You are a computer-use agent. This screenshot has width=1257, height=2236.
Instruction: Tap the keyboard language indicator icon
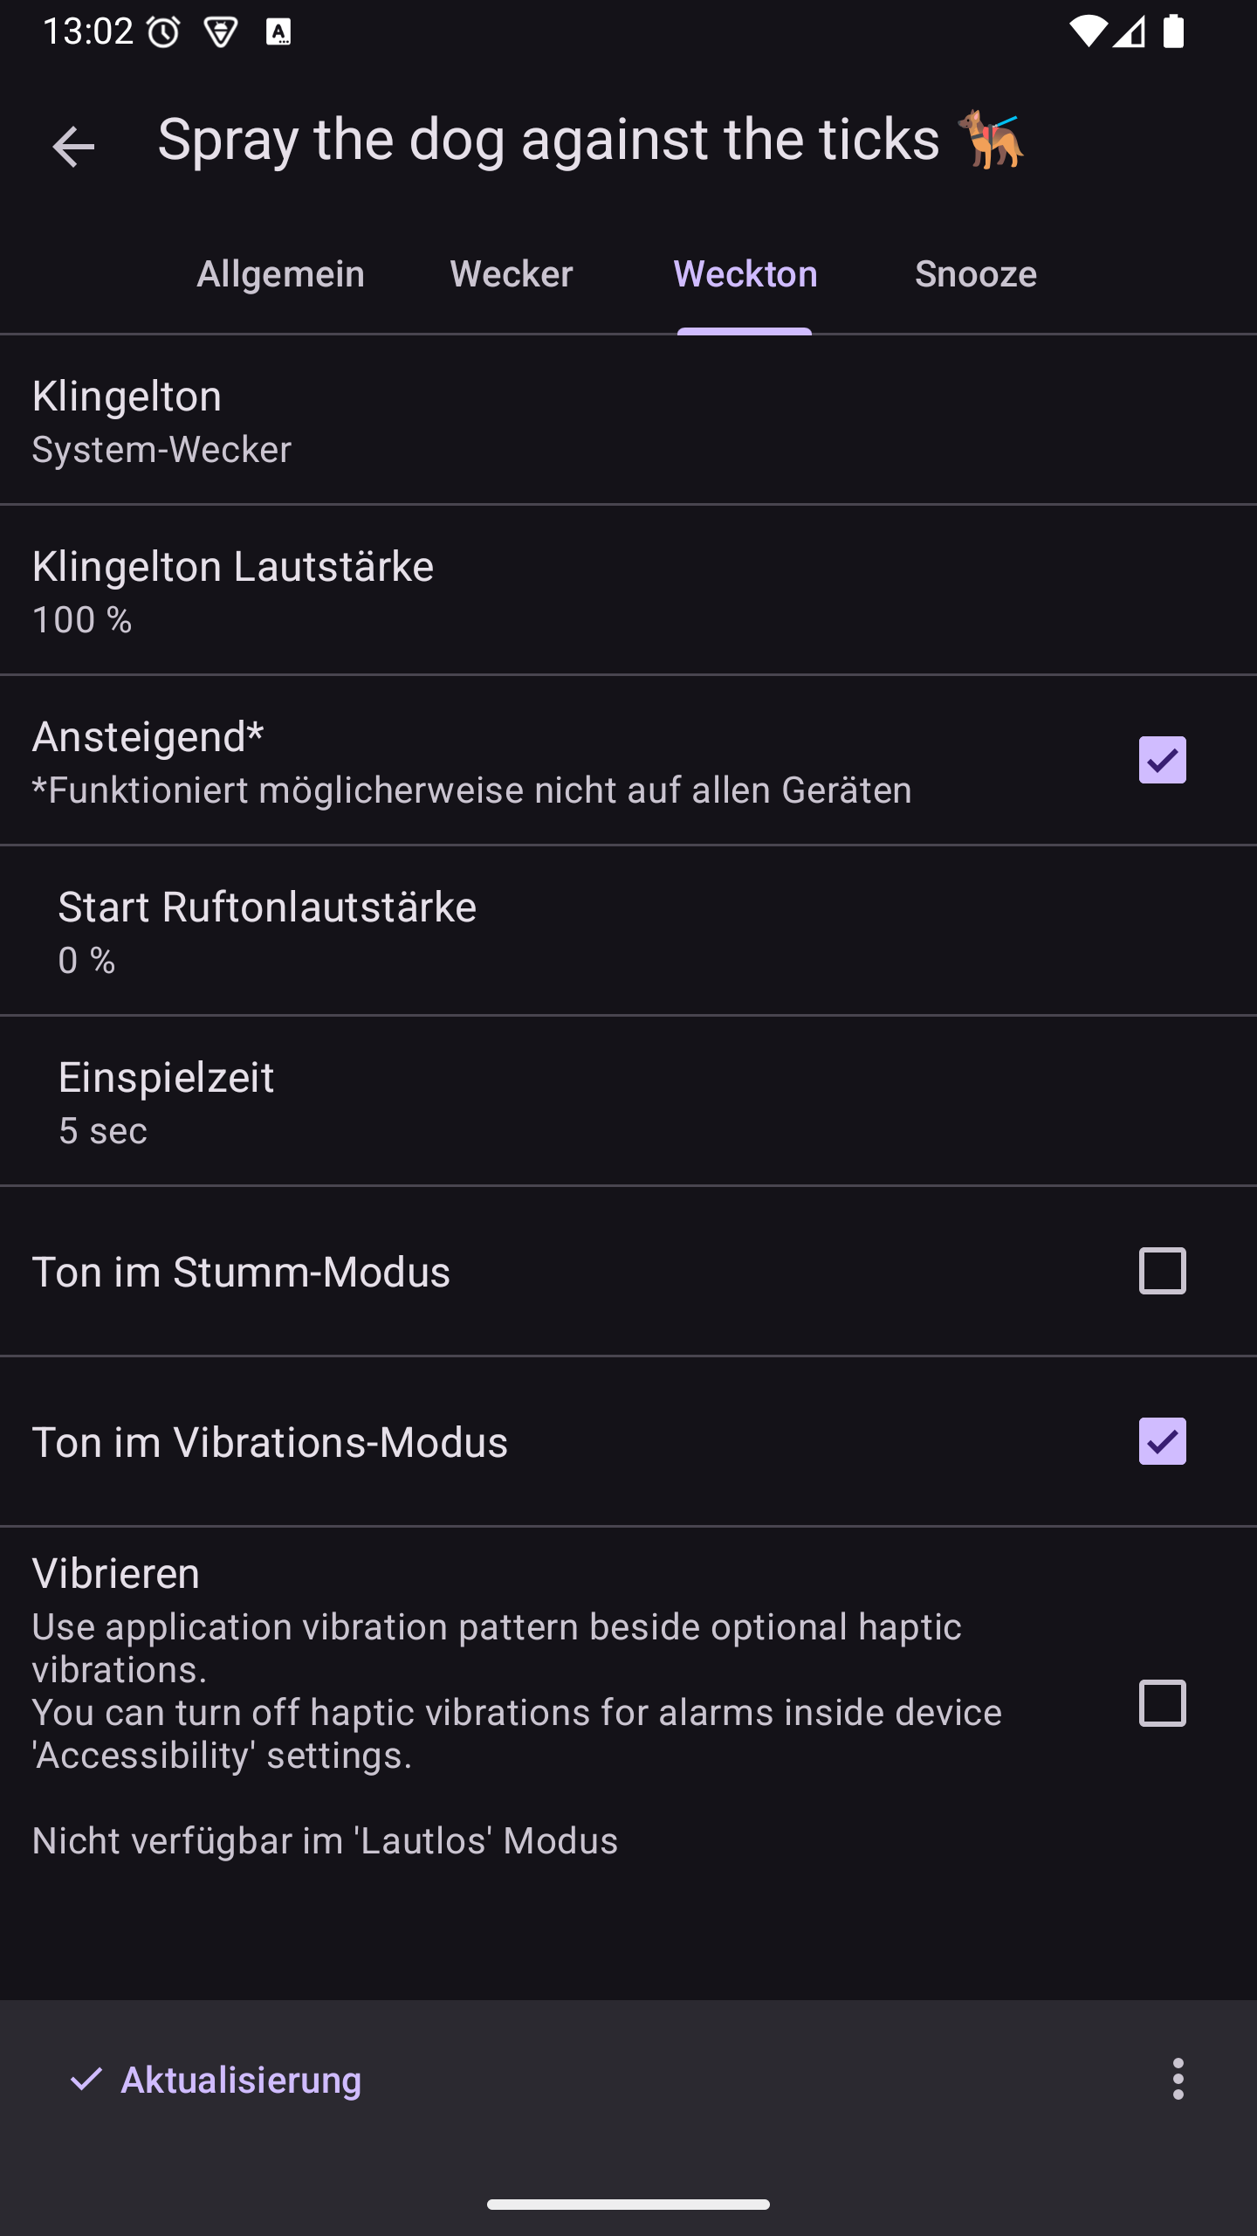(x=278, y=33)
